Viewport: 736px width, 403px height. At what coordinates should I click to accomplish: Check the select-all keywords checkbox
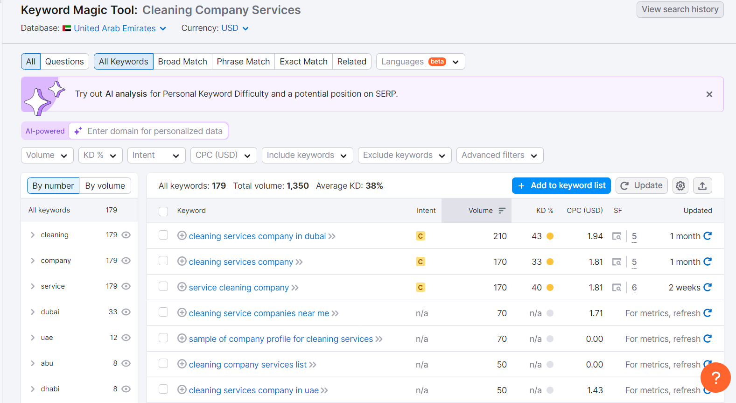(x=163, y=211)
